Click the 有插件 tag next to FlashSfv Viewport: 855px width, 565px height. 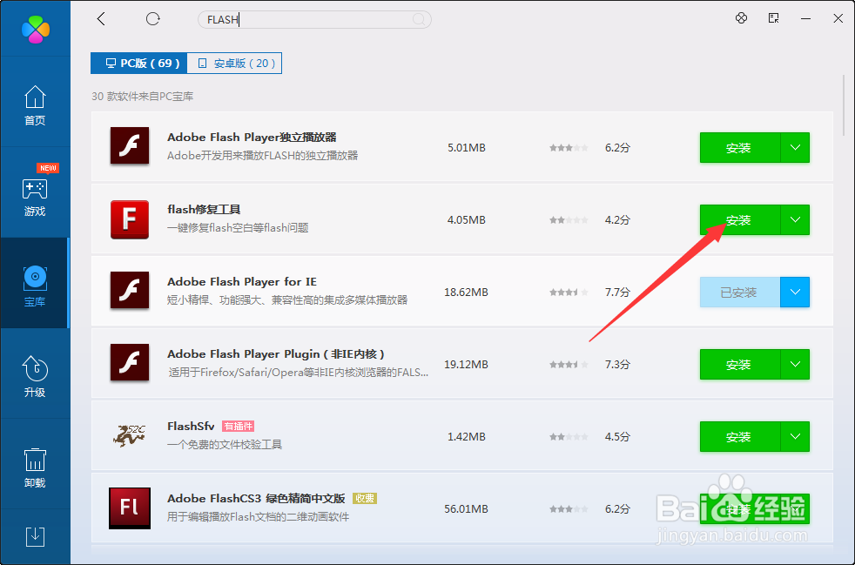[239, 426]
